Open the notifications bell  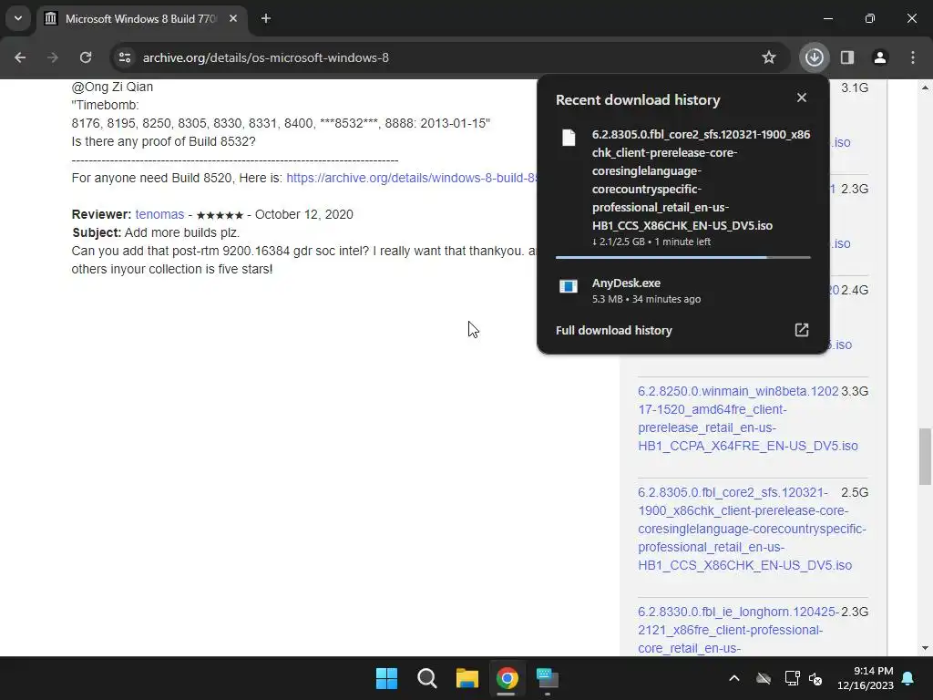(x=908, y=678)
